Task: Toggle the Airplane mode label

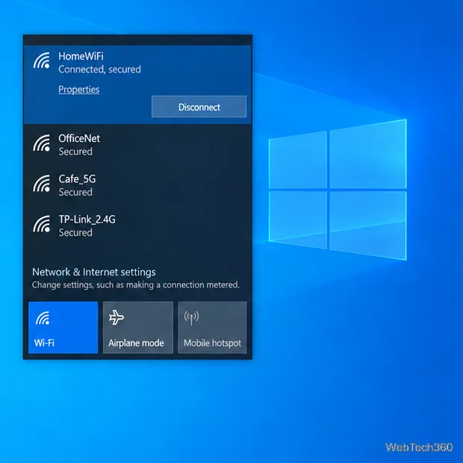Action: [136, 343]
